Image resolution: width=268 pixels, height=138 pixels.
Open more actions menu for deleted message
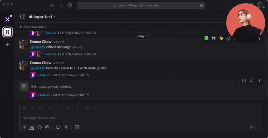[259, 81]
